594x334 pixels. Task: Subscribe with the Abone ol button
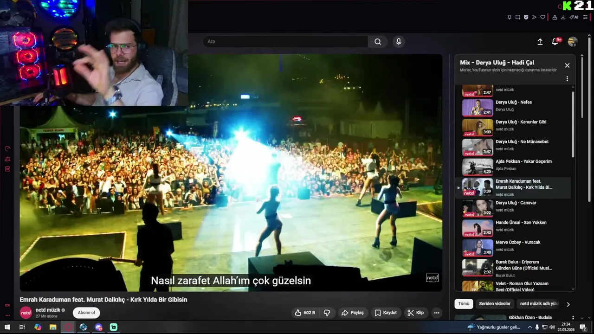86,313
